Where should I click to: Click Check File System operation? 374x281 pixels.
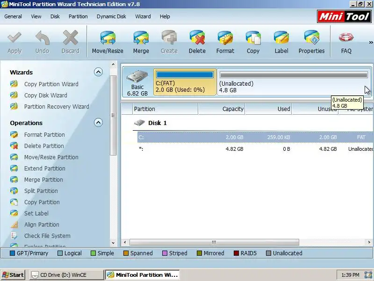click(x=47, y=236)
